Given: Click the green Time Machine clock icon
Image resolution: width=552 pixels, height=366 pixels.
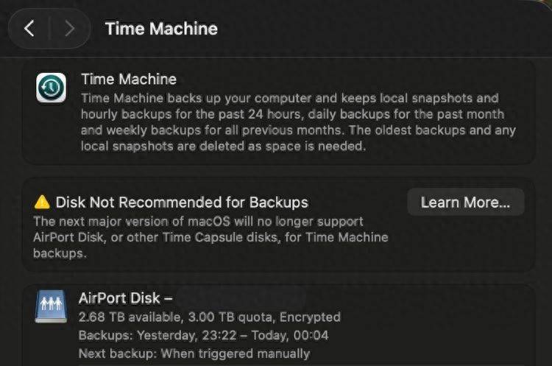Looking at the screenshot, I should coord(51,88).
